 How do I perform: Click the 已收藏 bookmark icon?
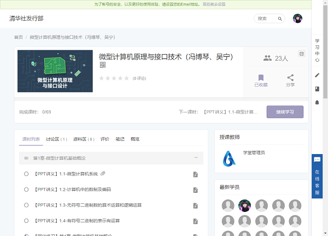click(261, 78)
